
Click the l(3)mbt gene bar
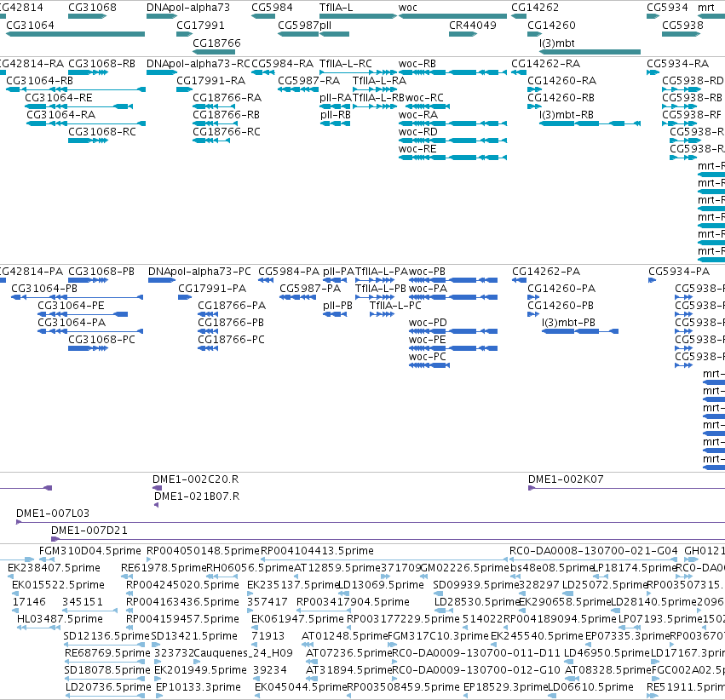point(590,52)
